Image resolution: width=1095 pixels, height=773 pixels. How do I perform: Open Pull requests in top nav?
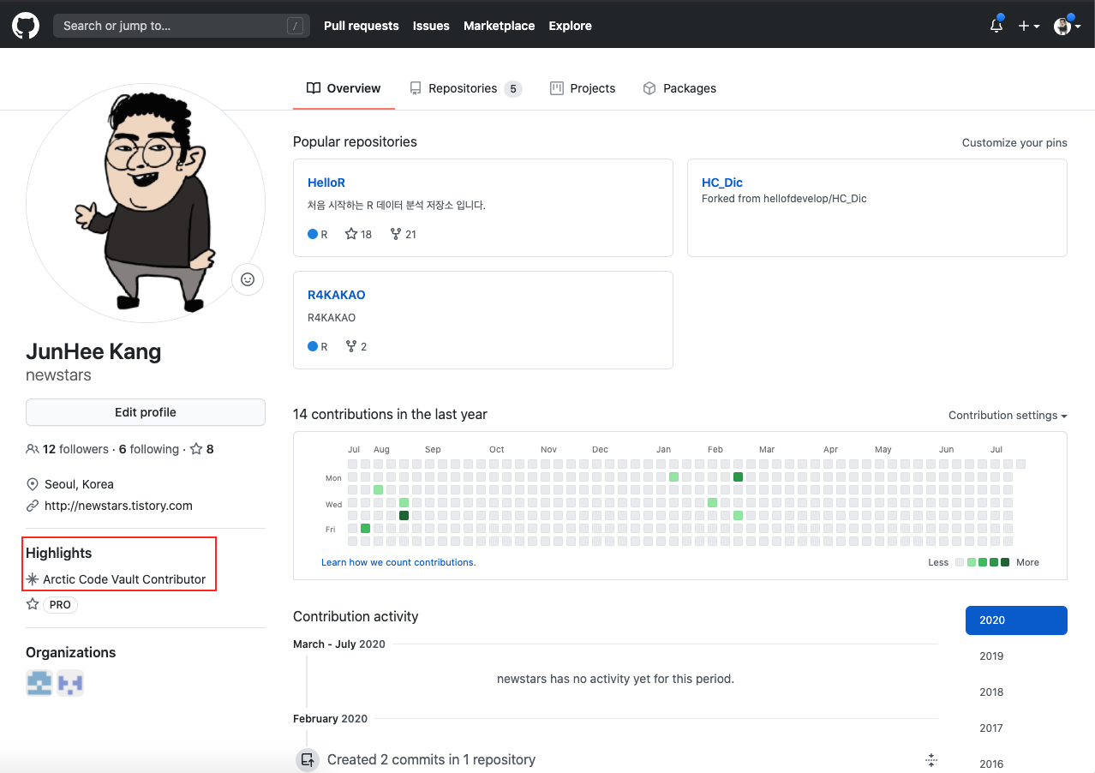pos(362,26)
